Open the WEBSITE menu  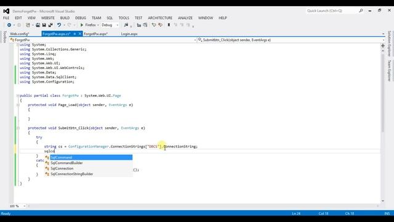click(x=48, y=18)
